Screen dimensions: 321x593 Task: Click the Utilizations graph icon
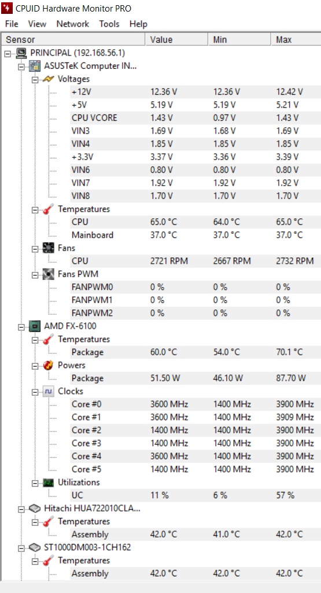[49, 482]
